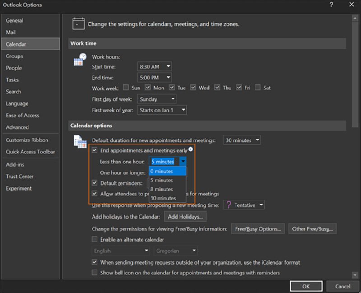Click the Calendar options icon
Screen dimensions: 361x293
point(80,141)
